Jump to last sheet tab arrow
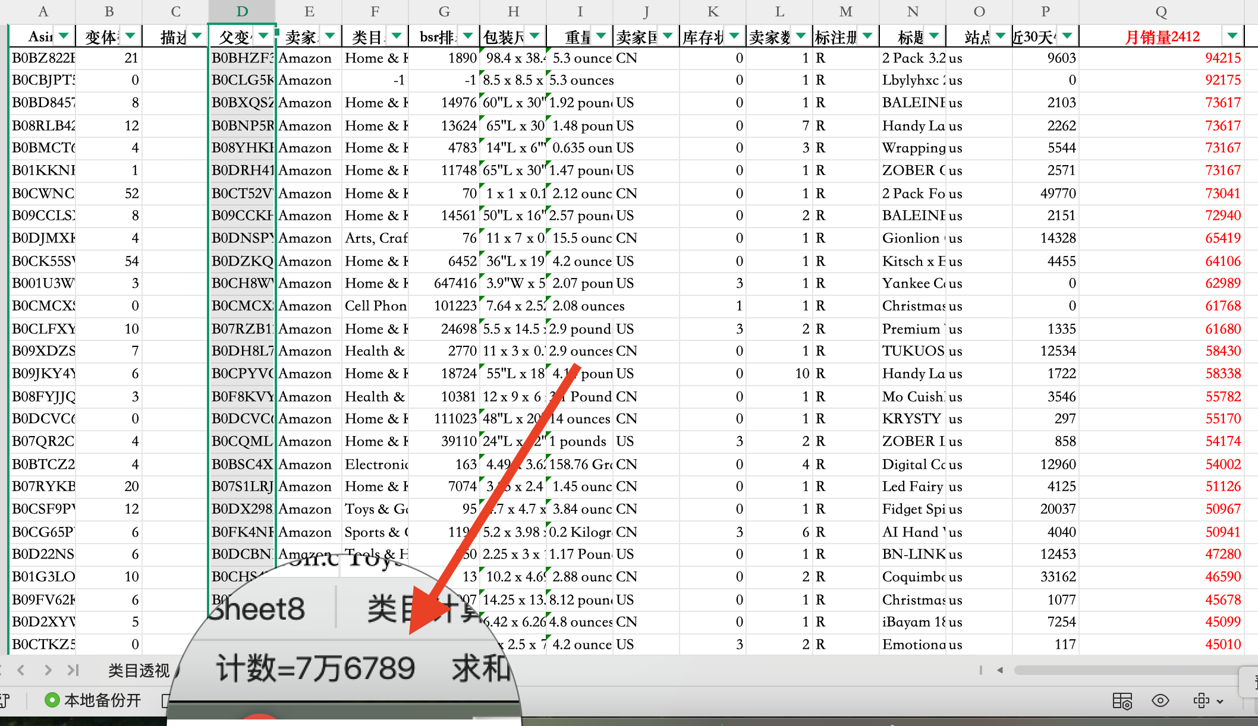Viewport: 1258px width, 726px height. click(73, 670)
